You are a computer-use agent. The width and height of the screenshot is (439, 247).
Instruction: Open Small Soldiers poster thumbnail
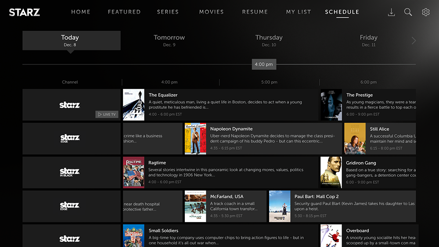(x=133, y=236)
